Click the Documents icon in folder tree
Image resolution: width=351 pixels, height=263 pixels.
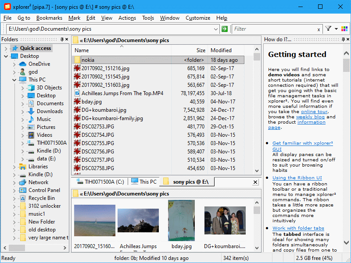tap(31, 103)
